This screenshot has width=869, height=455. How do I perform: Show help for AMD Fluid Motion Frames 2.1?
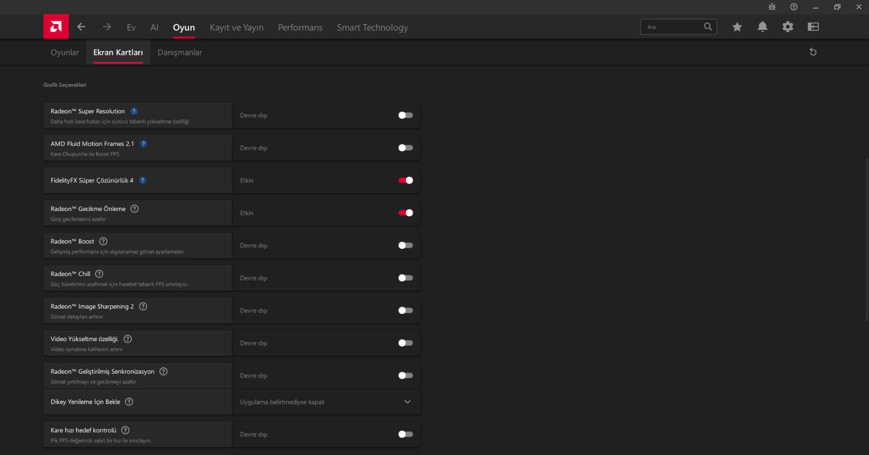click(x=143, y=144)
